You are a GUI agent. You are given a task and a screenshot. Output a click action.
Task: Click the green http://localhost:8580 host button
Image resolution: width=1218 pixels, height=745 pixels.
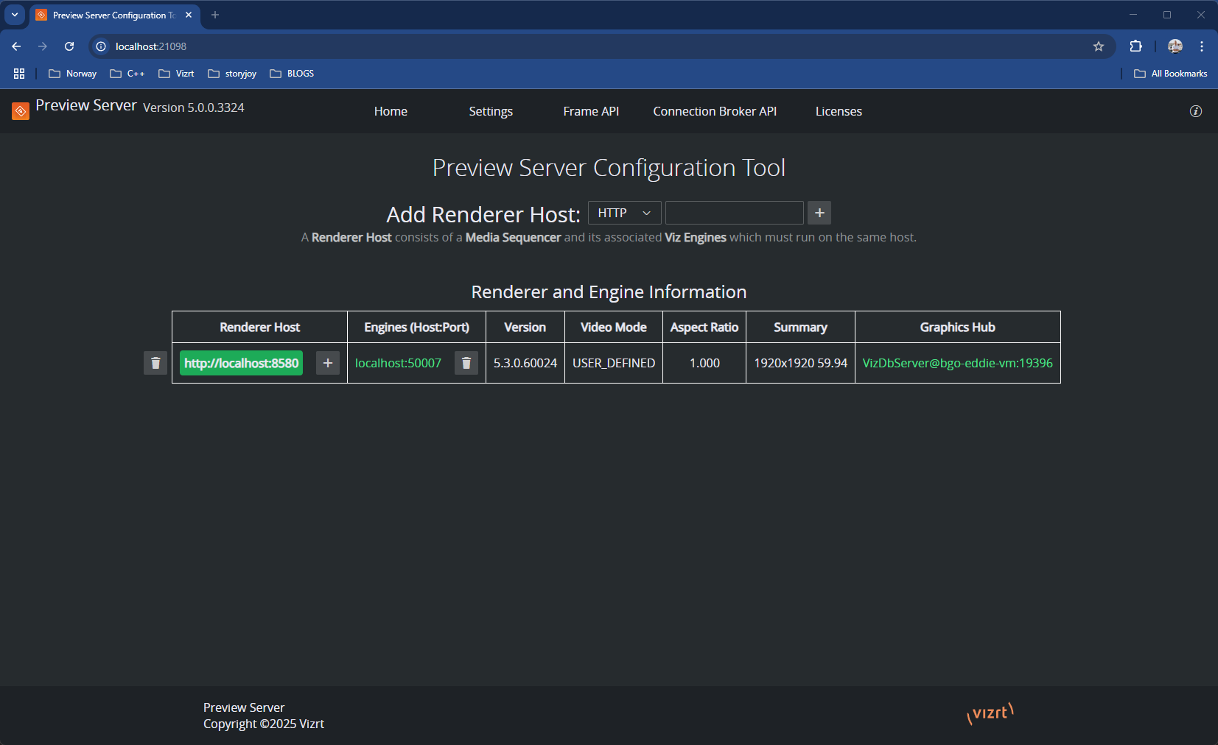click(x=241, y=363)
